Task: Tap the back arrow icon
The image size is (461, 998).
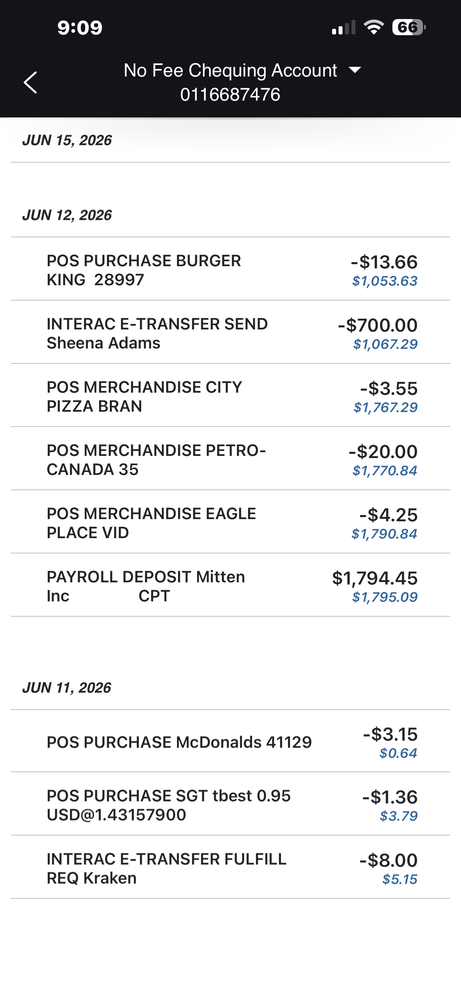Action: tap(30, 83)
